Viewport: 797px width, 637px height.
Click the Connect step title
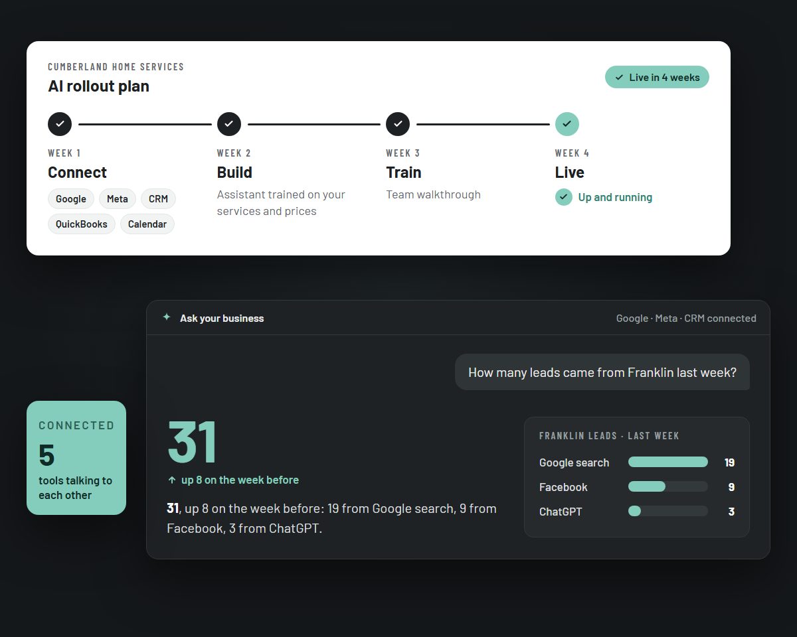[77, 173]
